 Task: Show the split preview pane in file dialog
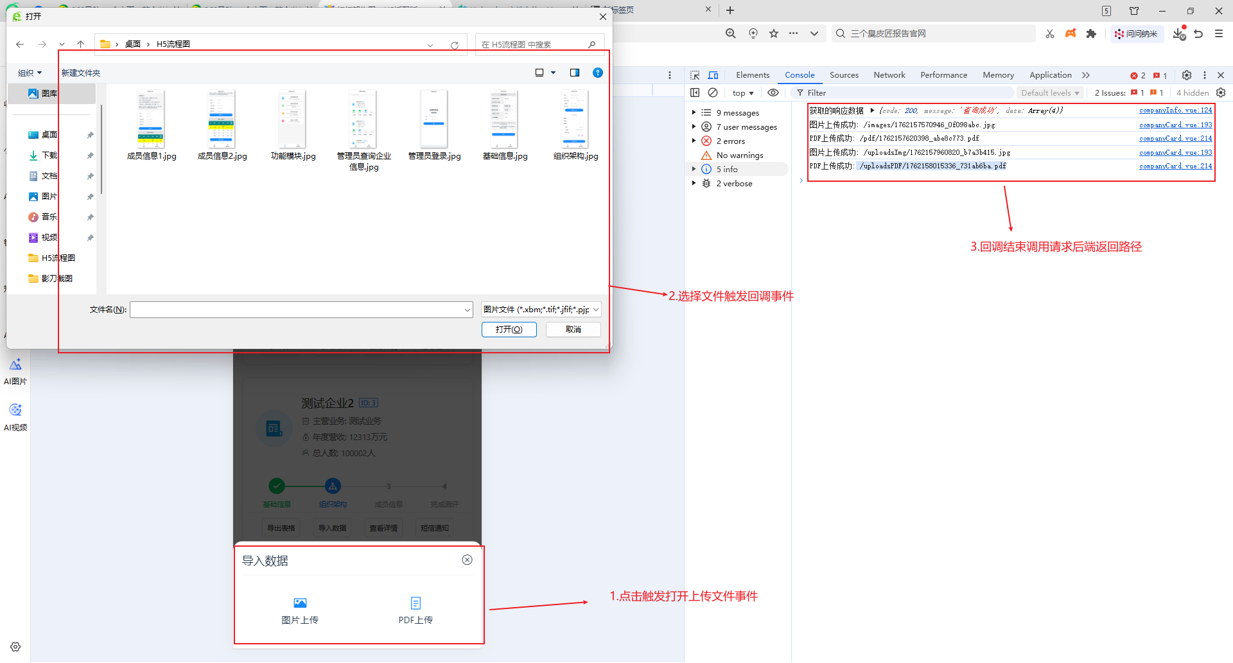coord(575,73)
